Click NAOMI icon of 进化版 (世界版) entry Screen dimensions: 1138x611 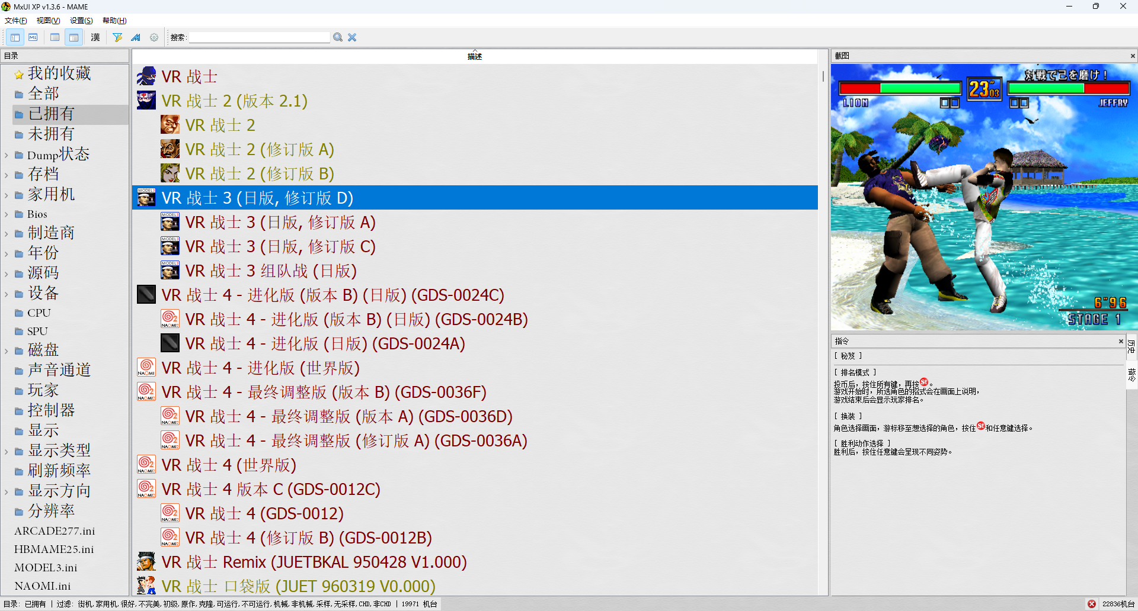[146, 368]
